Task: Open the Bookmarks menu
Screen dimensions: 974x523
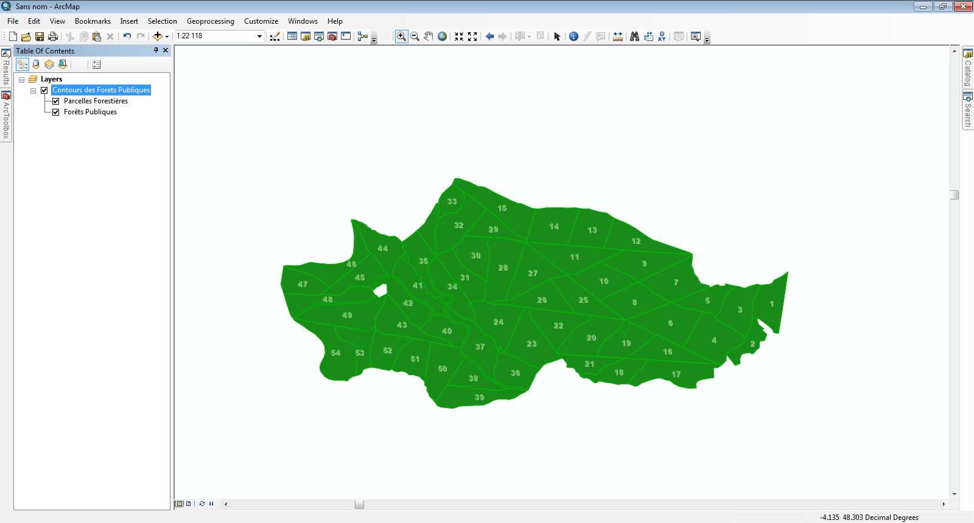Action: (93, 21)
